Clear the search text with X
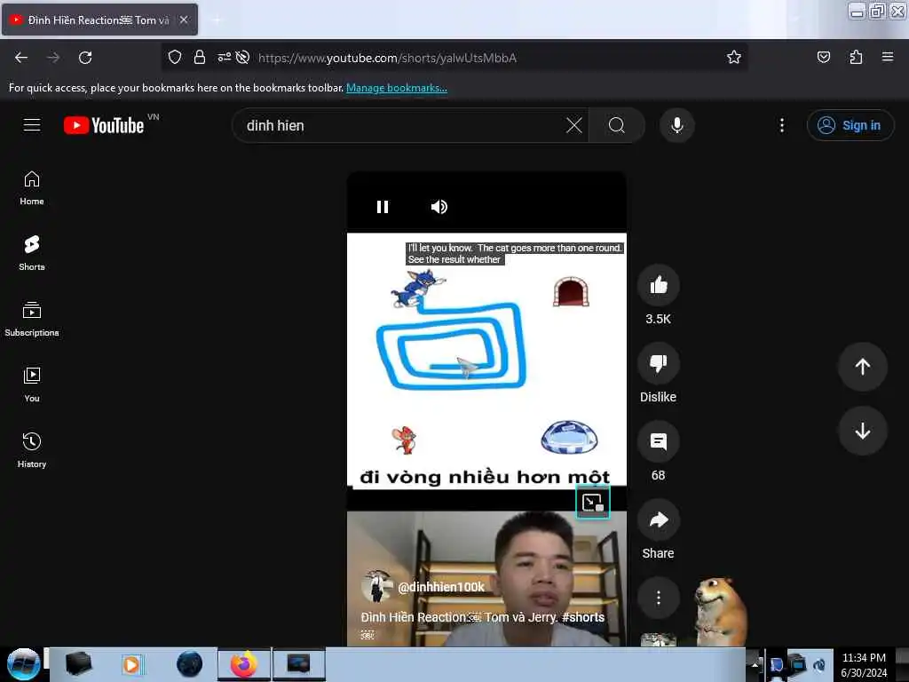The image size is (909, 682). coord(574,125)
